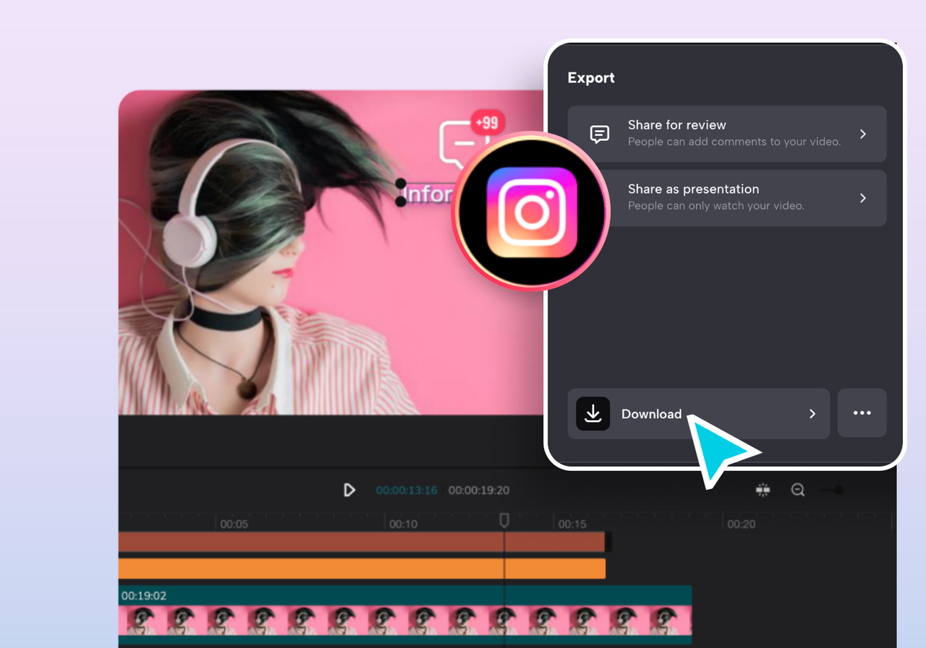Jump to the 00:20 ruler mark
Screen dimensions: 926x648
[742, 524]
